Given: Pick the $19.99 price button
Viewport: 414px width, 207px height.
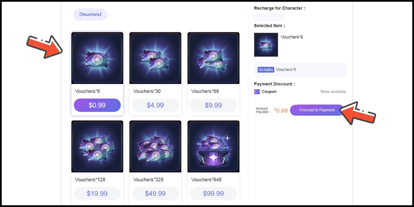Looking at the screenshot, I should [x=97, y=194].
